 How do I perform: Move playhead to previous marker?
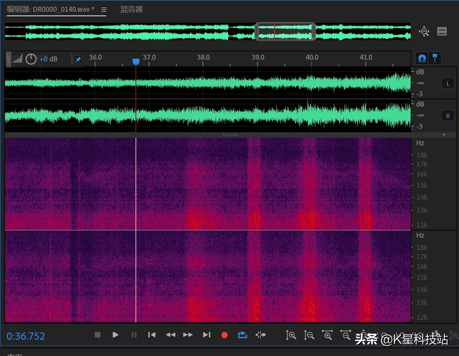(152, 335)
